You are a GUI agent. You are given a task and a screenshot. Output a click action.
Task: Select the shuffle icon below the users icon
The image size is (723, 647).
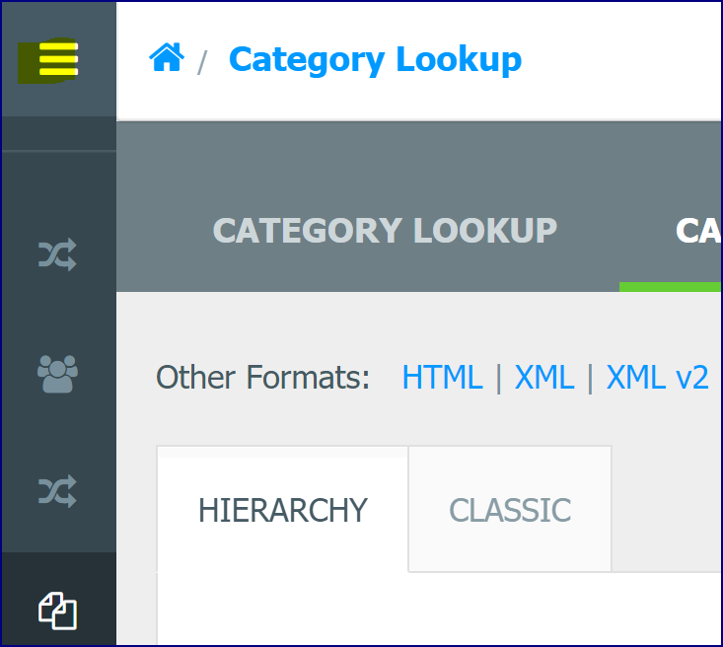coord(57,491)
